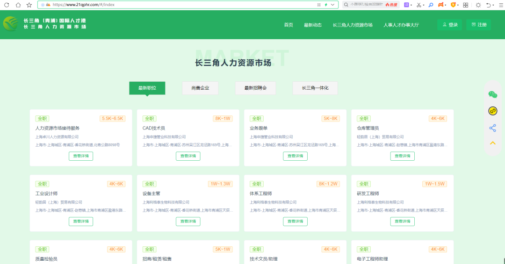Click the 质量检验员 job title

click(x=46, y=259)
